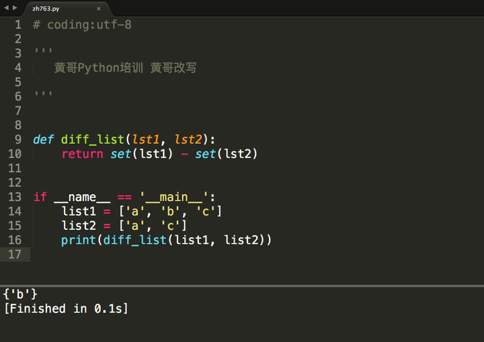Click the tab scroll left arrow
This screenshot has width=484, height=342.
coord(6,8)
